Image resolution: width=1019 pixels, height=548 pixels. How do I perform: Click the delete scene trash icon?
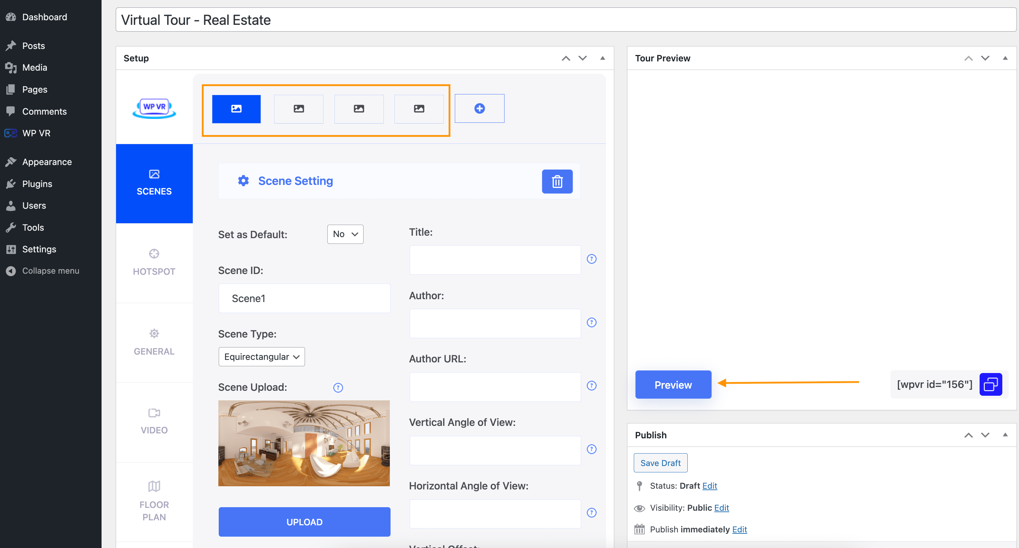[x=557, y=181]
